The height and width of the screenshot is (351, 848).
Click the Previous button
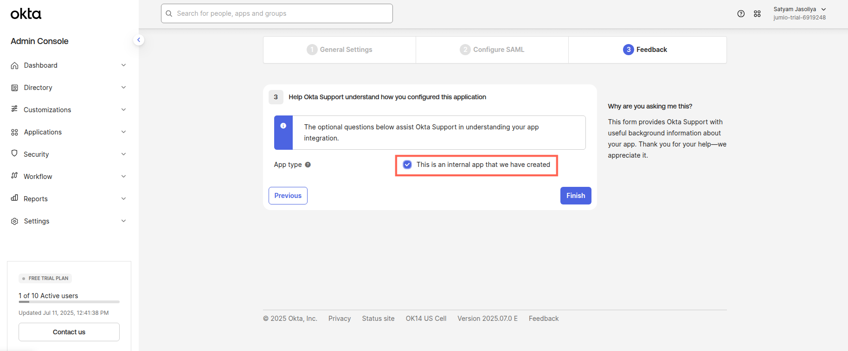288,196
